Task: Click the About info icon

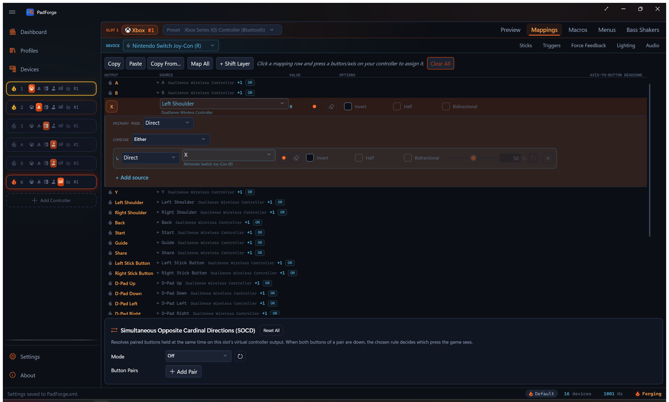Action: [12, 375]
